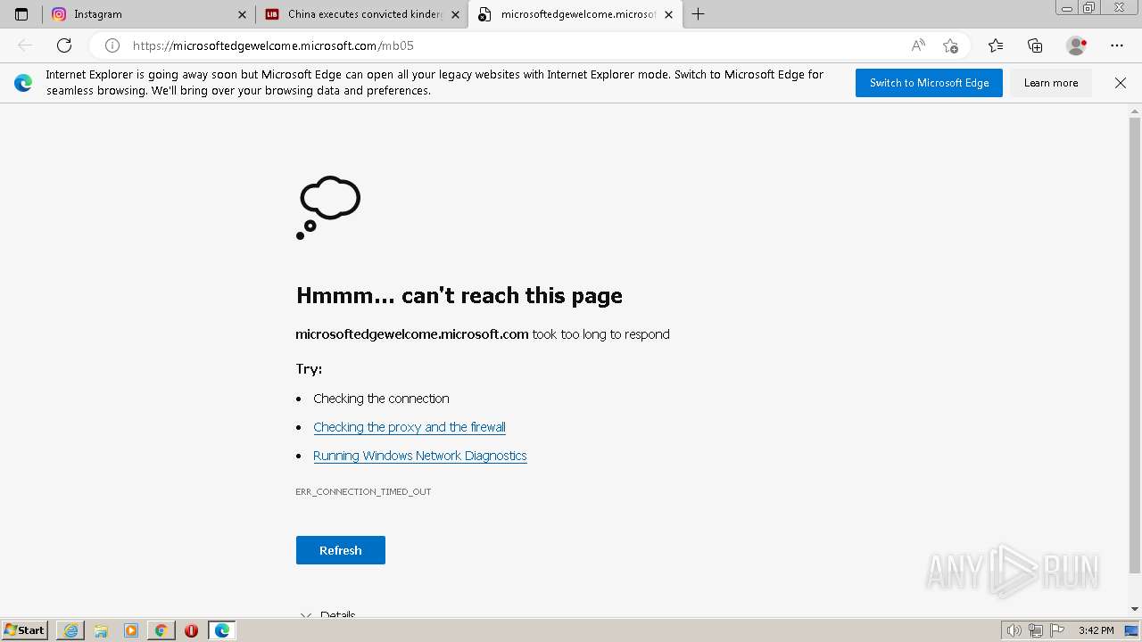Switch to the Instagram tab
This screenshot has width=1142, height=642.
point(149,14)
